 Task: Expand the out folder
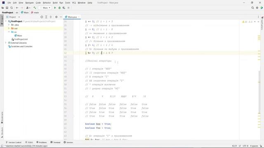[x=9, y=28]
